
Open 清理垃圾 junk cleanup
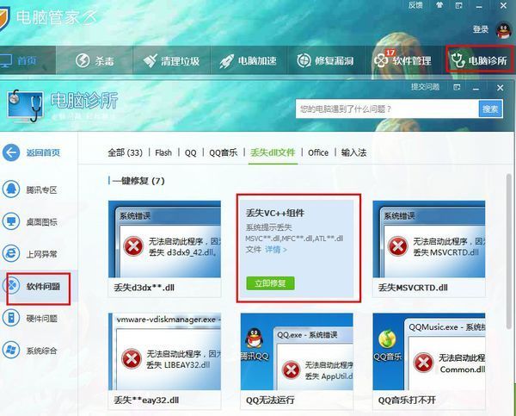171,60
